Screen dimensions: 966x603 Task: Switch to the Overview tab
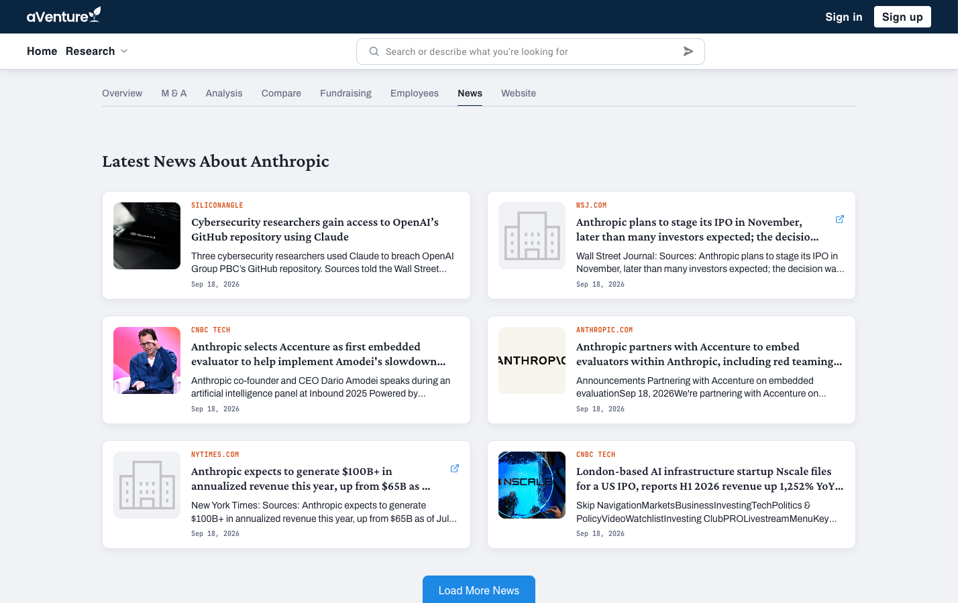point(122,93)
